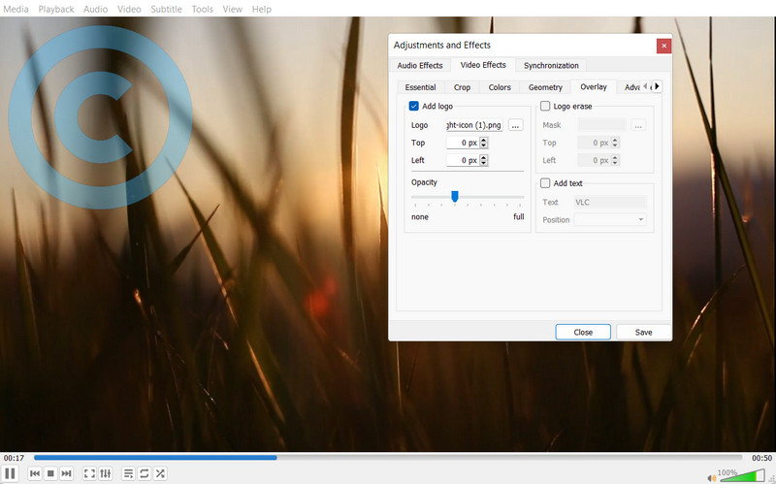Adjust the logo Opacity slider
The height and width of the screenshot is (484, 776).
(x=468, y=197)
